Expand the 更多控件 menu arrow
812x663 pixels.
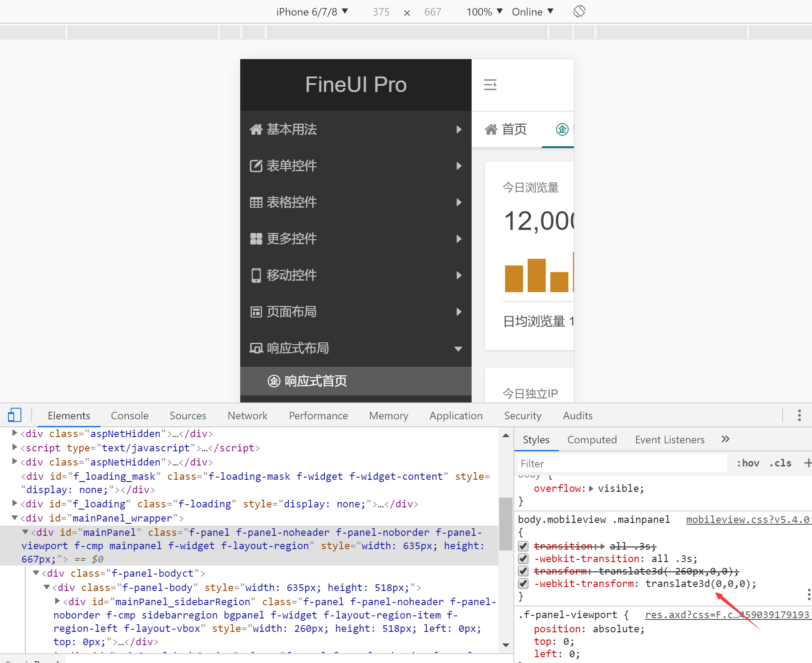coord(459,239)
